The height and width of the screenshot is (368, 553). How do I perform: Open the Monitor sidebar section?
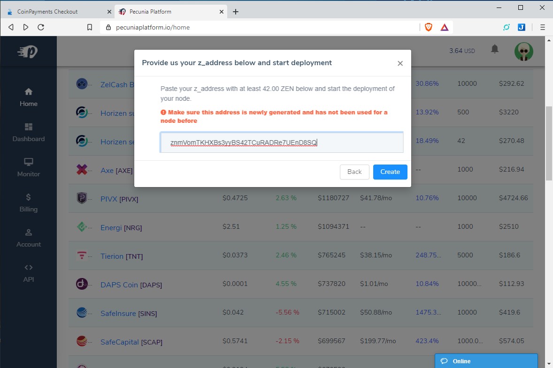29,168
